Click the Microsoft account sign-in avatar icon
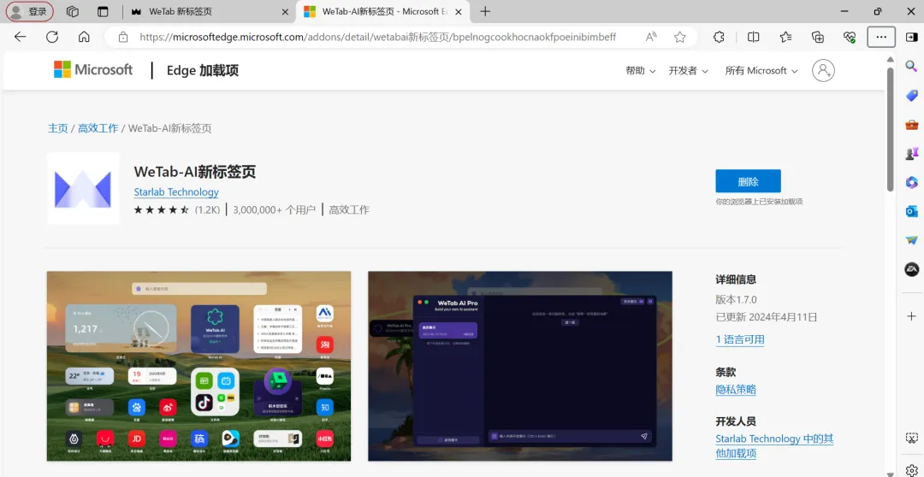 click(823, 70)
